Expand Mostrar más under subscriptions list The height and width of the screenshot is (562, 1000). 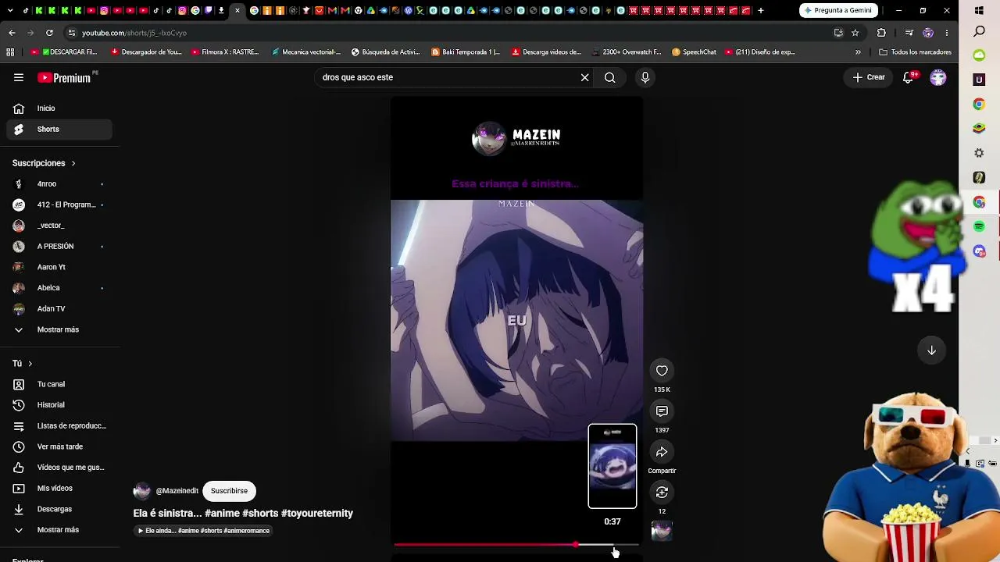[59, 329]
